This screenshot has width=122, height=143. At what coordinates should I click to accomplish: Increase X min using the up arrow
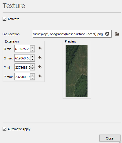(x=32, y=47)
